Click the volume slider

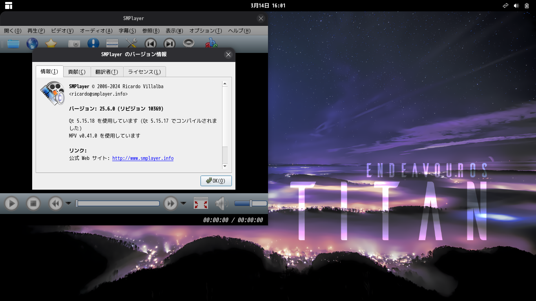coord(250,203)
